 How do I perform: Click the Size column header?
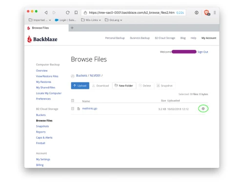(163, 101)
